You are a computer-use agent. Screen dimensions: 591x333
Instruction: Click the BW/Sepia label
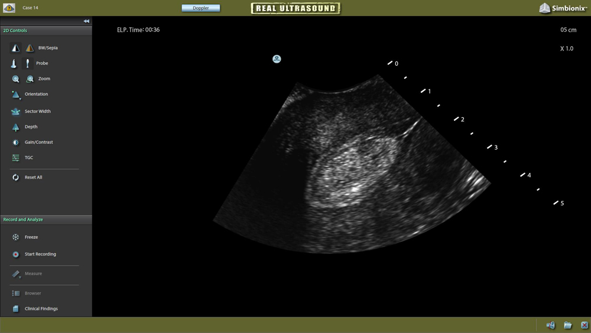pyautogui.click(x=48, y=48)
